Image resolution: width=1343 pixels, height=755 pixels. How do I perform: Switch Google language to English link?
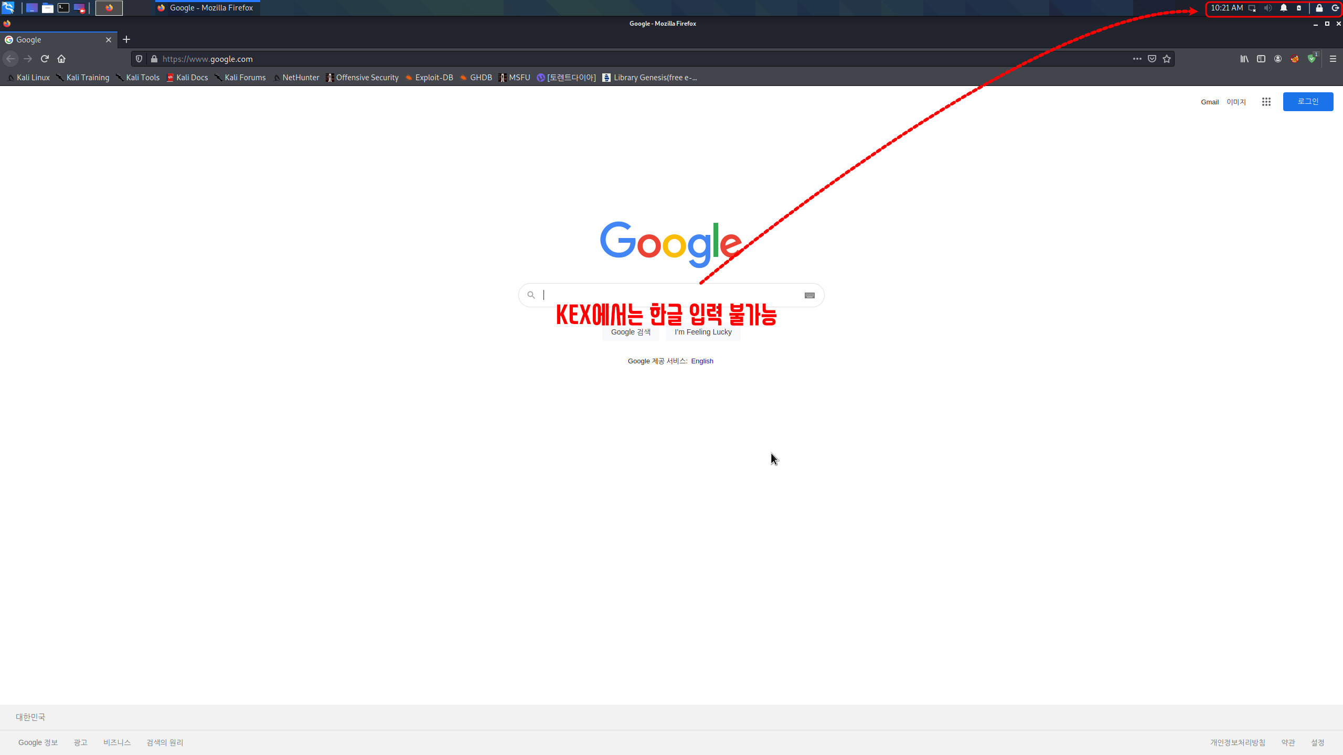702,361
